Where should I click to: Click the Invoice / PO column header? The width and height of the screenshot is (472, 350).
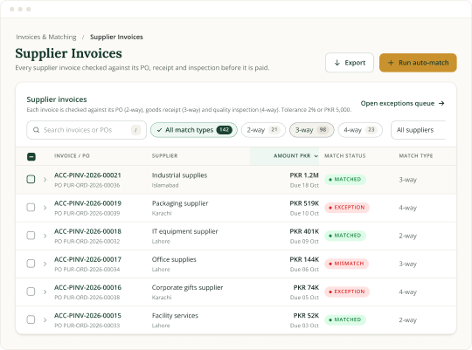click(x=72, y=155)
